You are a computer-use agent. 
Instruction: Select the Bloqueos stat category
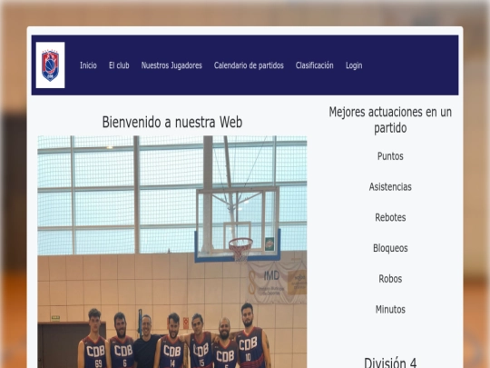point(390,248)
